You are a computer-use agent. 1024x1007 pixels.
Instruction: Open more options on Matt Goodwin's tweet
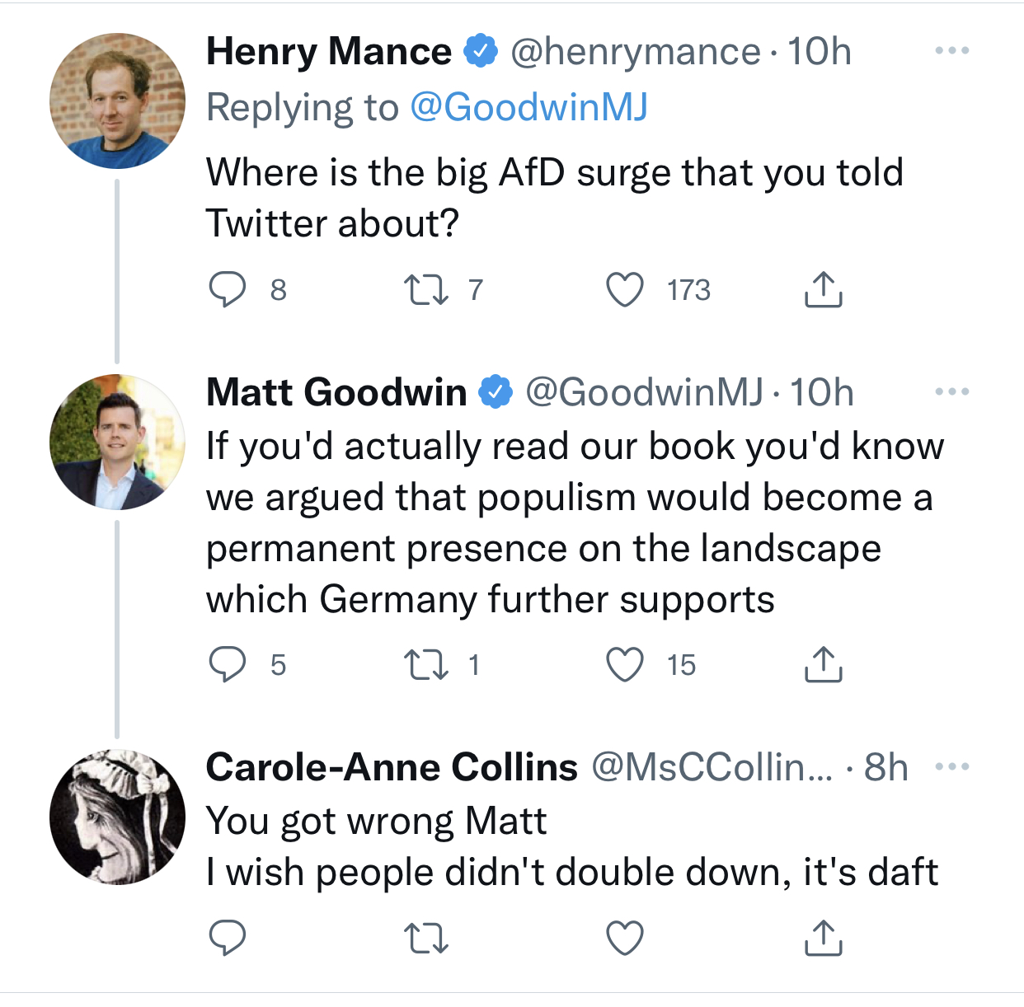click(952, 392)
